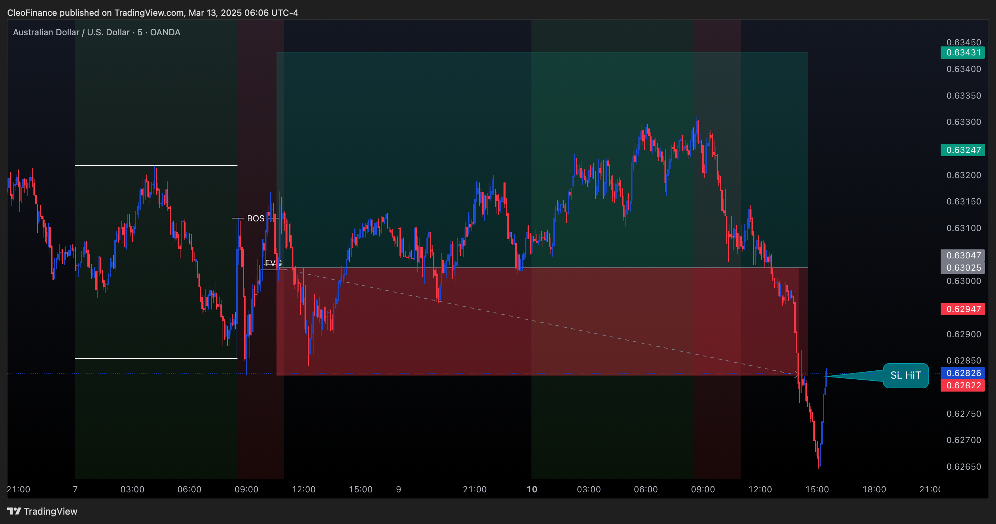Click the 7 date label on time axis
996x524 pixels.
pos(76,489)
